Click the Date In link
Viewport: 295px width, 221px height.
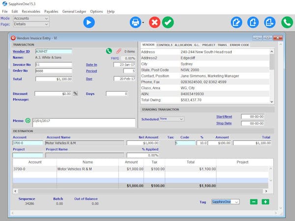tap(91, 64)
